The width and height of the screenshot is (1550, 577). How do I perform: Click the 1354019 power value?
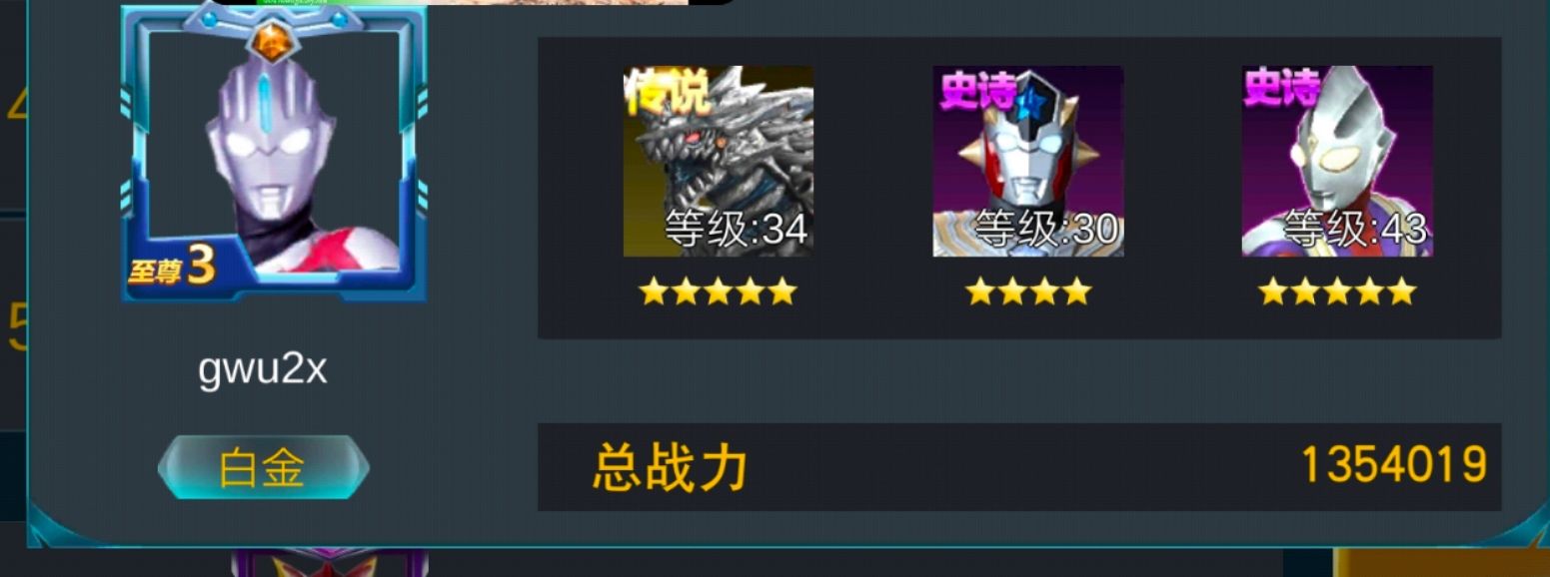pyautogui.click(x=1393, y=466)
